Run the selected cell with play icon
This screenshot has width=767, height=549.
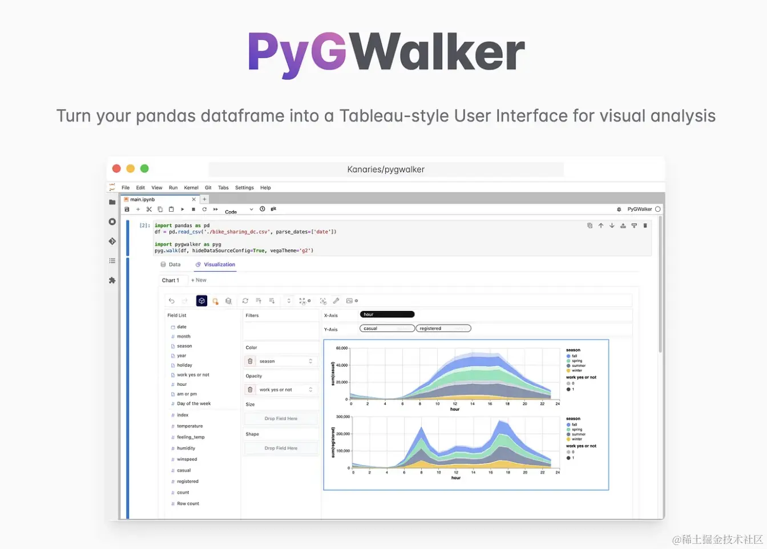(x=183, y=209)
